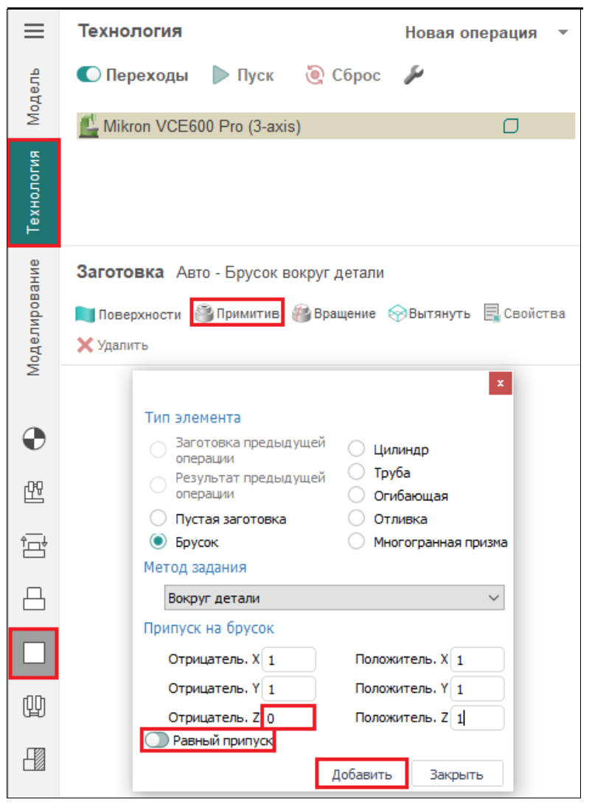Open the Свойства properties tool
Image resolution: width=592 pixels, height=805 pixels.
[524, 314]
